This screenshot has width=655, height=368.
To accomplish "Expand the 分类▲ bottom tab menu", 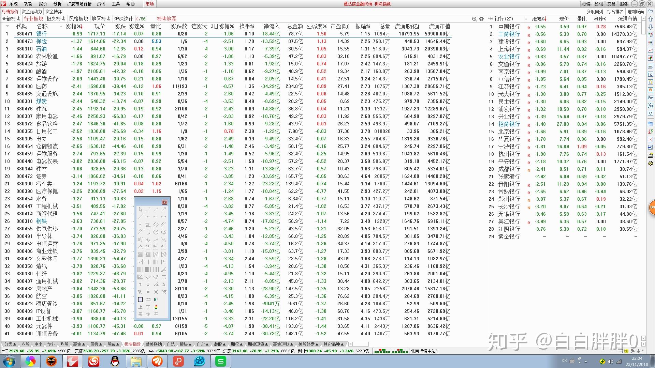I will (10, 344).
